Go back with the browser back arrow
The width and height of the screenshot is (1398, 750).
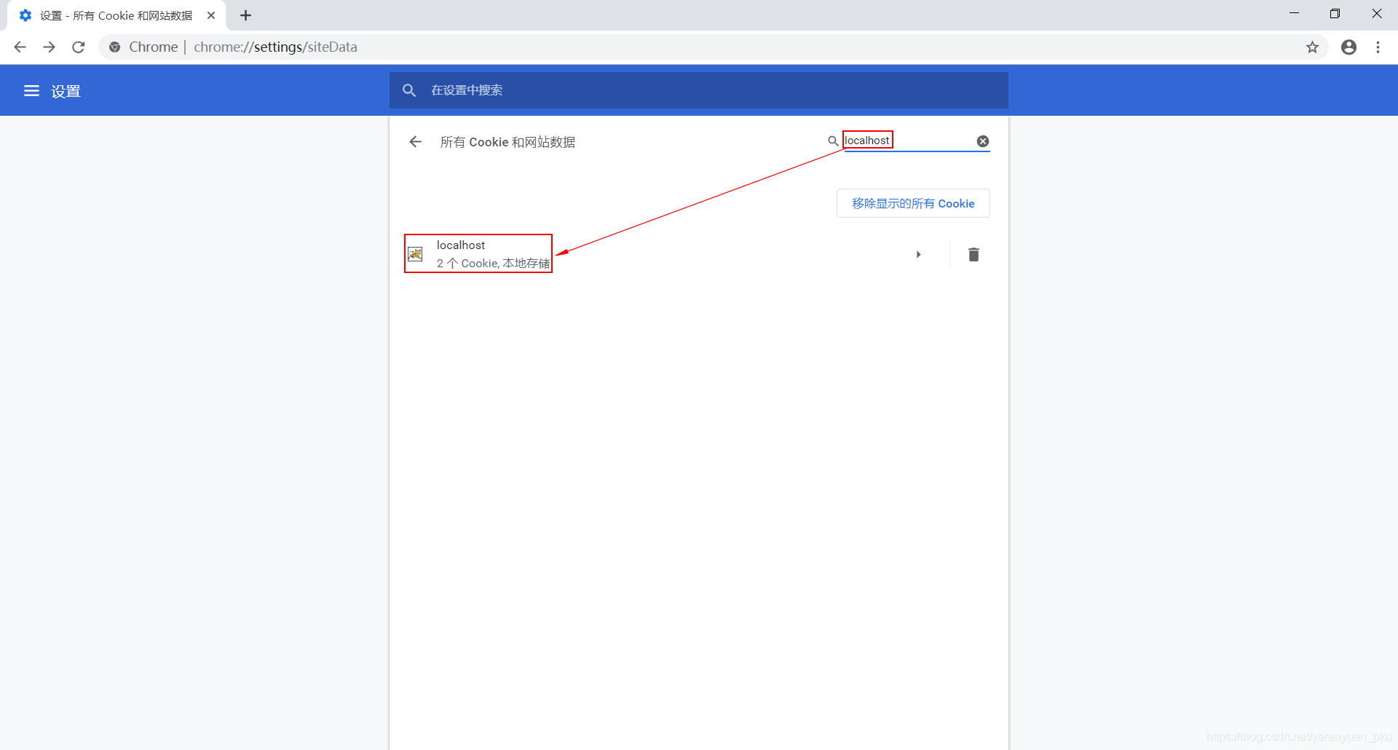click(20, 47)
